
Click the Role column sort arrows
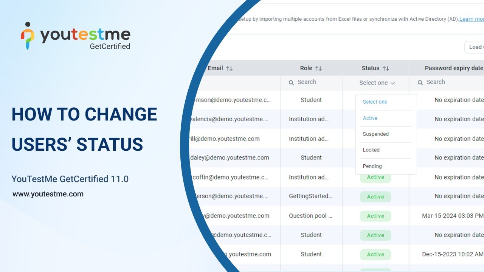(318, 68)
